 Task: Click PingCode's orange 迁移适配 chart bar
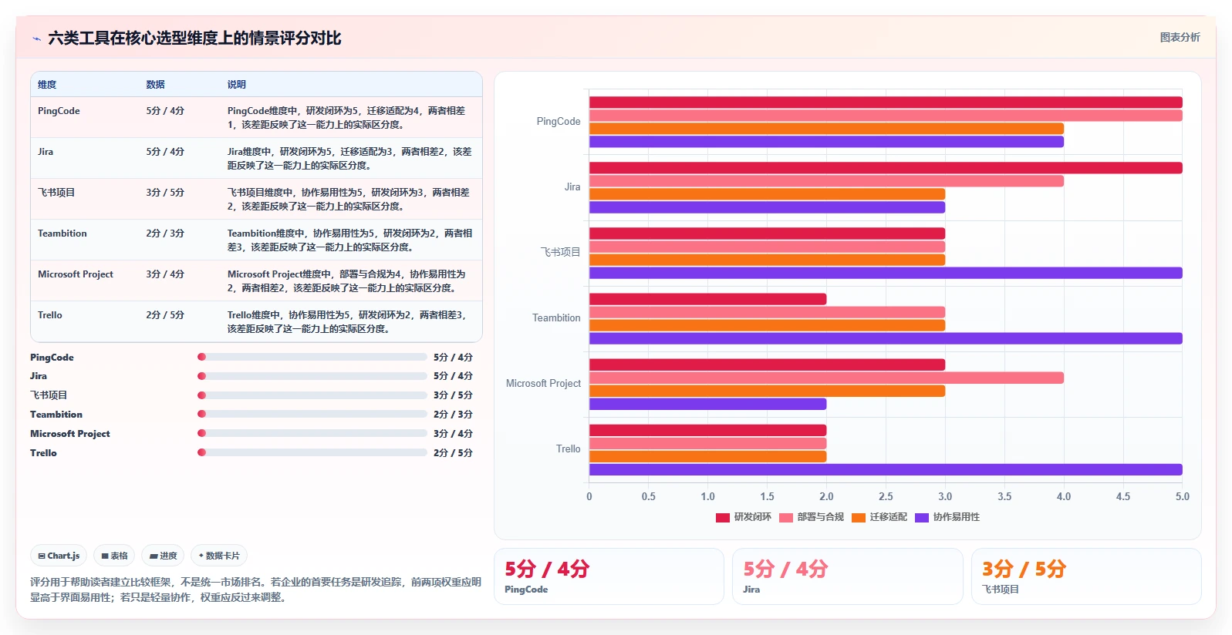coord(826,129)
